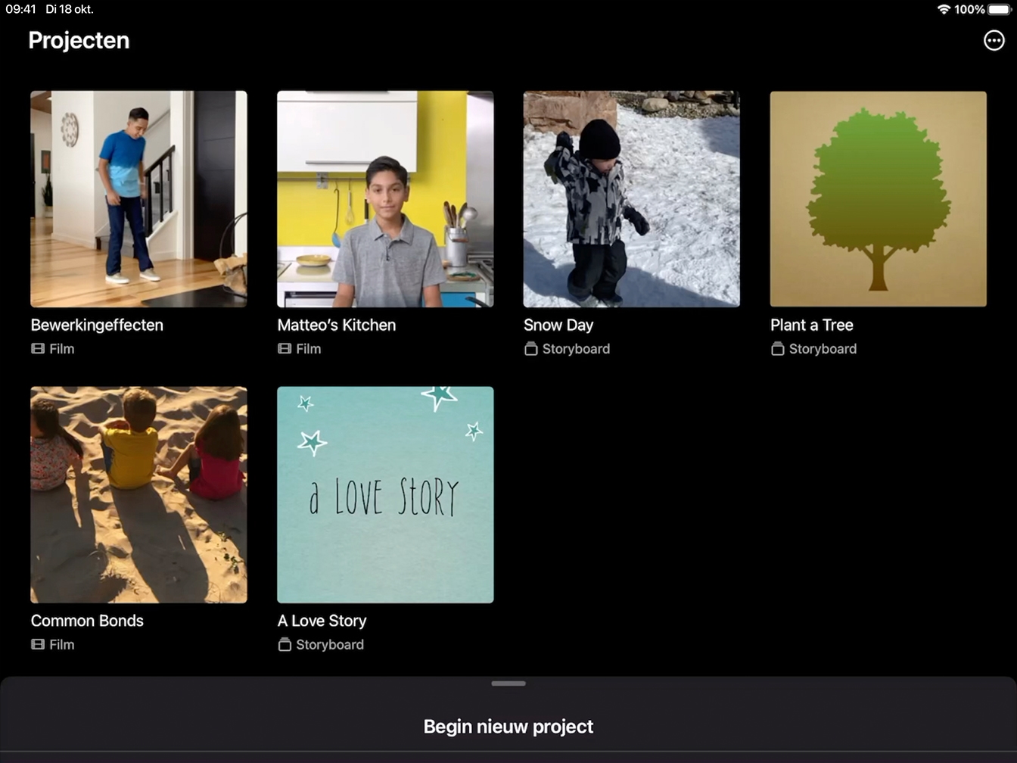Click the storyboard icon under Snow Day
Image resolution: width=1017 pixels, height=763 pixels.
(x=531, y=349)
